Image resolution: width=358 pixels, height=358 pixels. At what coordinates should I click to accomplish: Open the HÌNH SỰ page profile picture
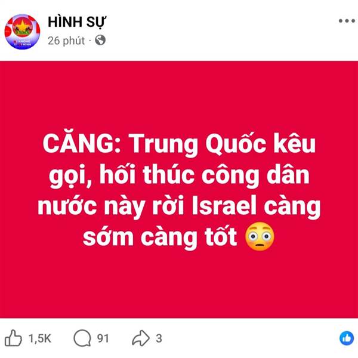pos(22,32)
